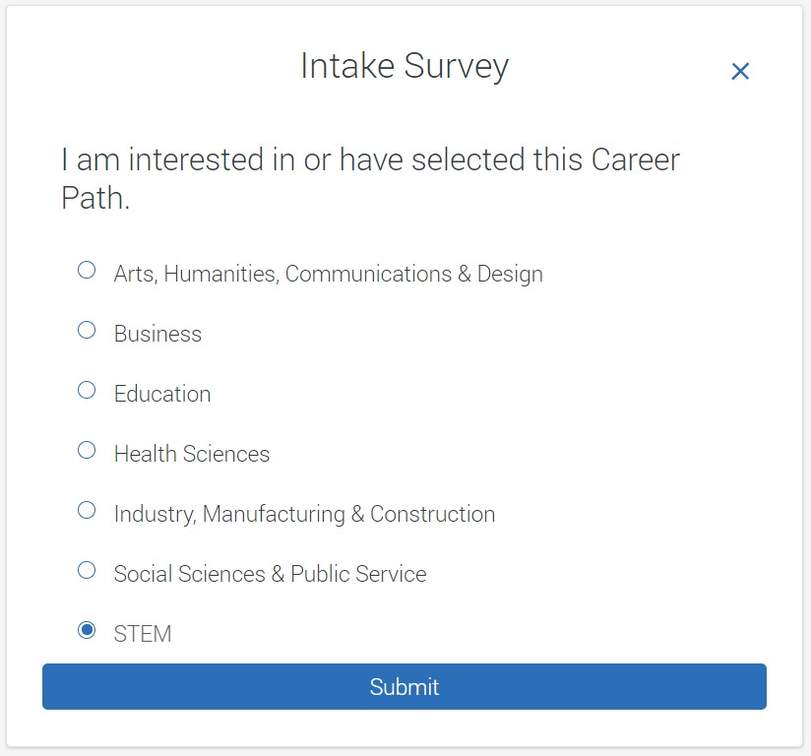Click the STEM label text
Viewport: 811px width, 756px height.
pos(143,634)
